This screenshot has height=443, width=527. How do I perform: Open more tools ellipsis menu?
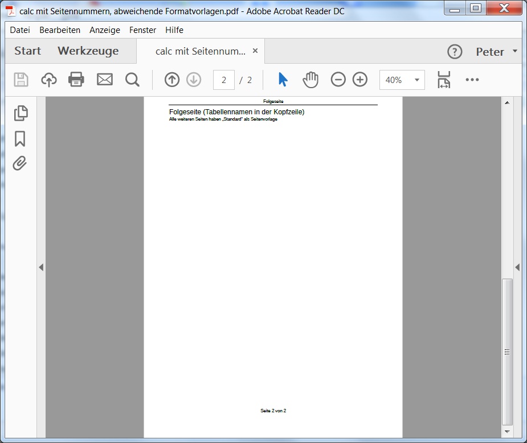point(472,80)
